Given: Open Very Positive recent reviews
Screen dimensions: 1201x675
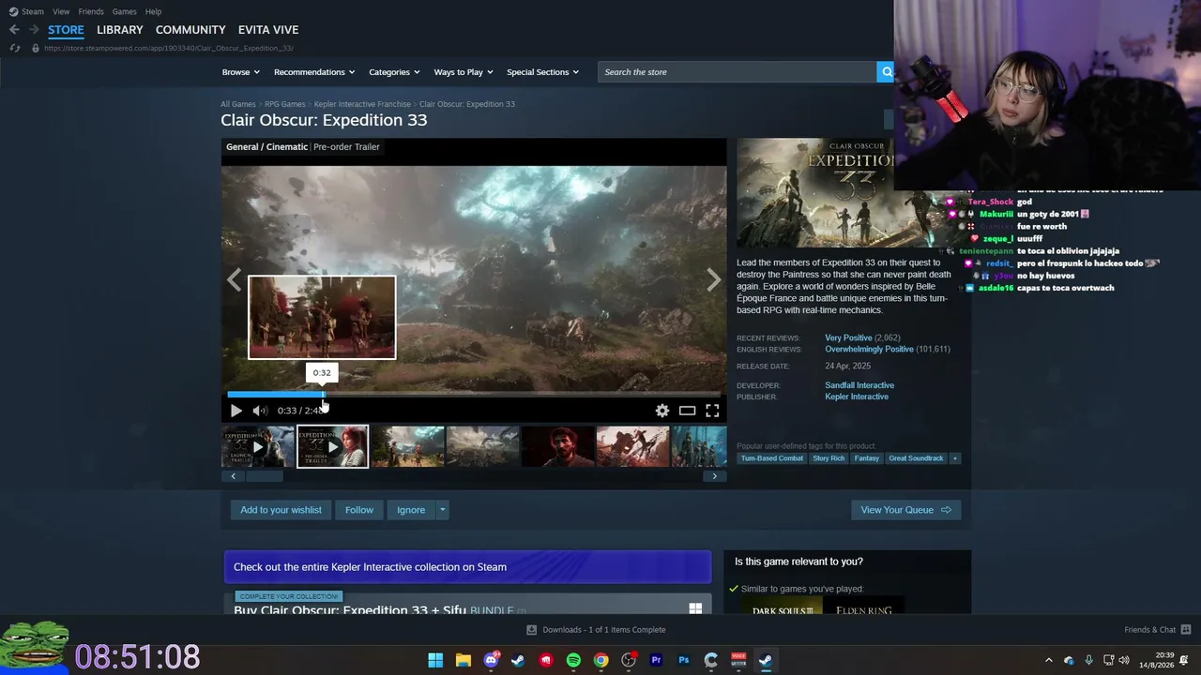Looking at the screenshot, I should (x=848, y=337).
